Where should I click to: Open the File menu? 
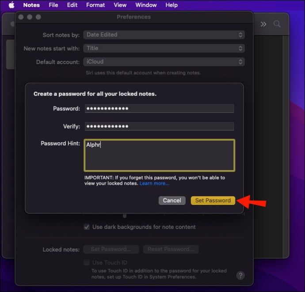coord(53,5)
